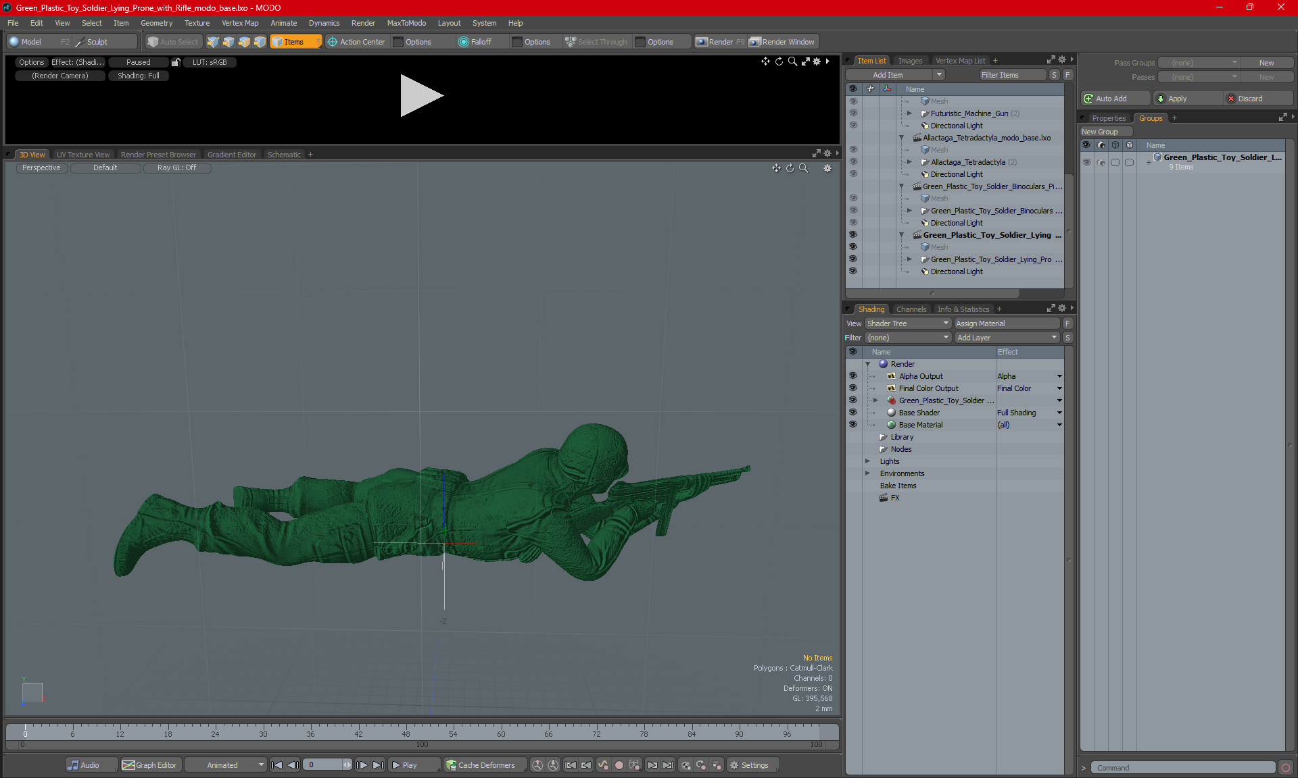
Task: Open the Add Layer dropdown
Action: point(1007,338)
